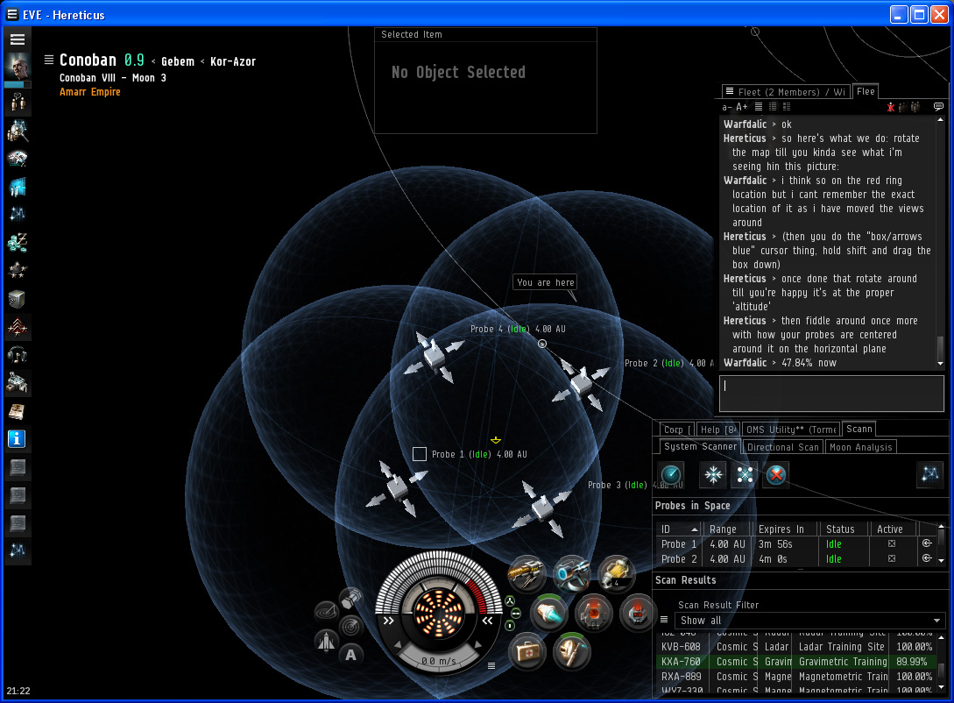Activate the afterburner module with green ring
This screenshot has height=703, width=954.
click(x=548, y=613)
